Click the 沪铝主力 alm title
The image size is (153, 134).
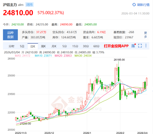pyautogui.click(x=13, y=5)
